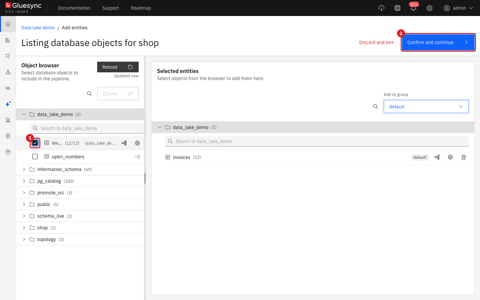Viewport: 480px width, 300px height.
Task: Expand the promote_src folder
Action: pos(24,193)
